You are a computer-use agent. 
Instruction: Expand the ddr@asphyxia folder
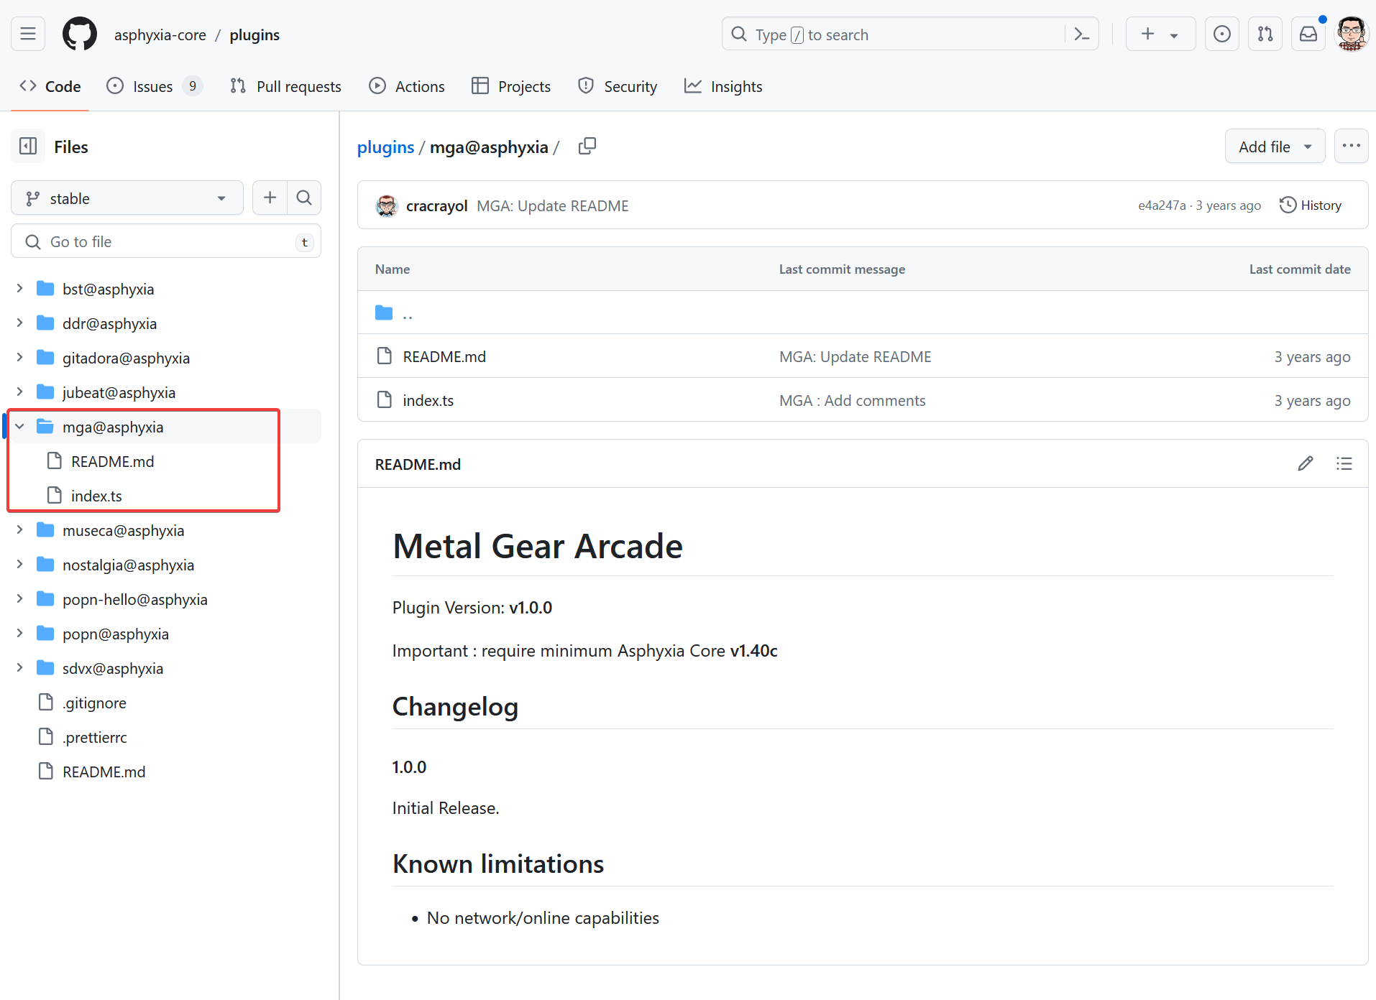[x=20, y=323]
